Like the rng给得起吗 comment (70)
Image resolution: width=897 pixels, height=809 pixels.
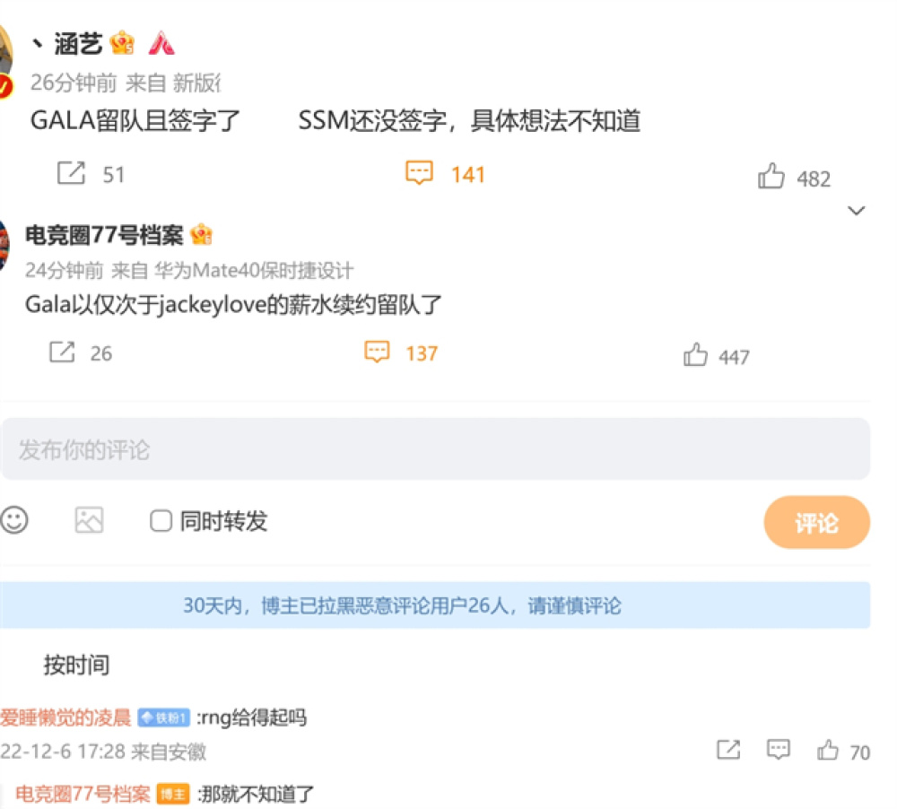[828, 750]
